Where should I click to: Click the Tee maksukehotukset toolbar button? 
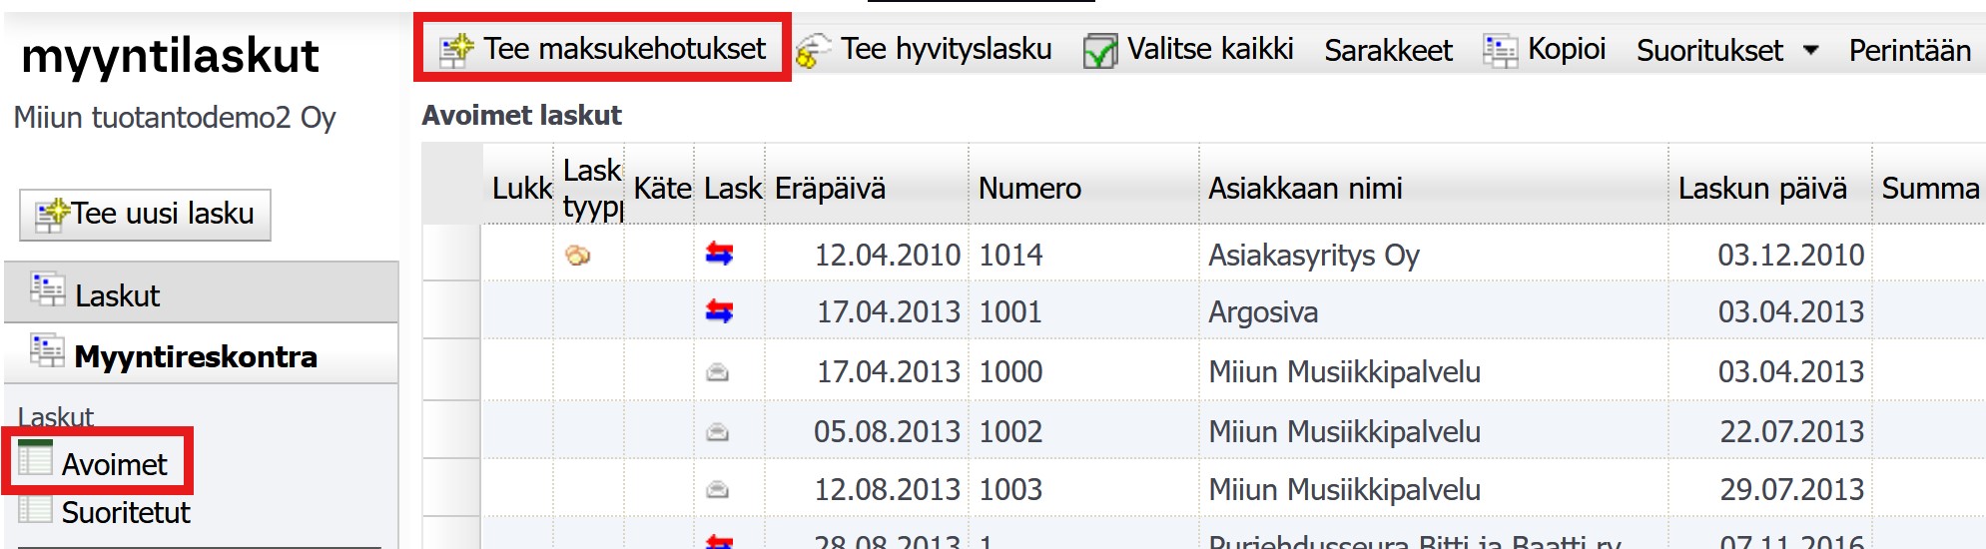[603, 48]
